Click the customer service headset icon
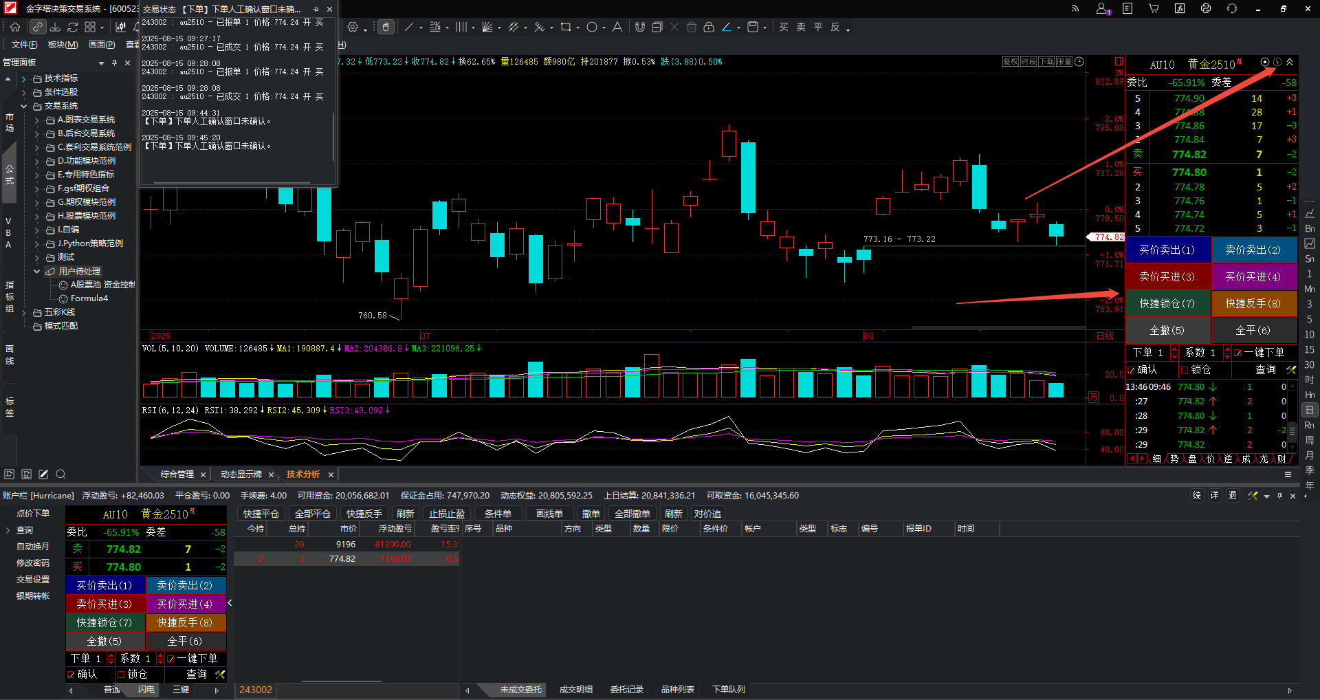Image resolution: width=1320 pixels, height=700 pixels. click(1231, 8)
